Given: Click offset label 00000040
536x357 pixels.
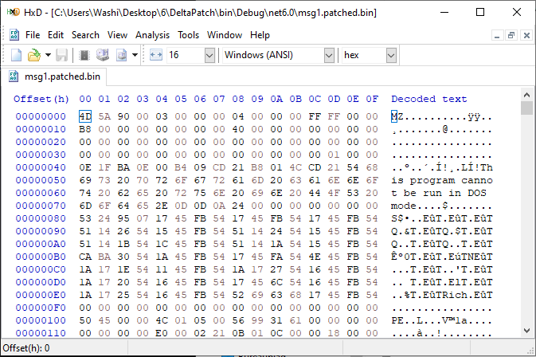Looking at the screenshot, I should (x=41, y=167).
